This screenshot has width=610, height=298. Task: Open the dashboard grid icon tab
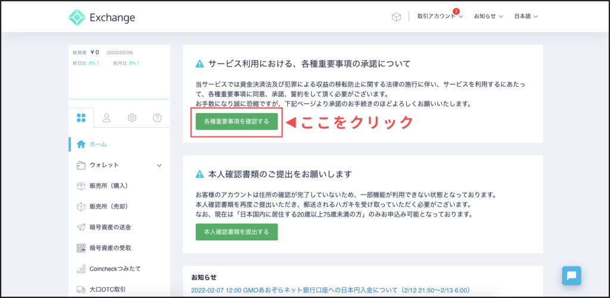tap(82, 118)
